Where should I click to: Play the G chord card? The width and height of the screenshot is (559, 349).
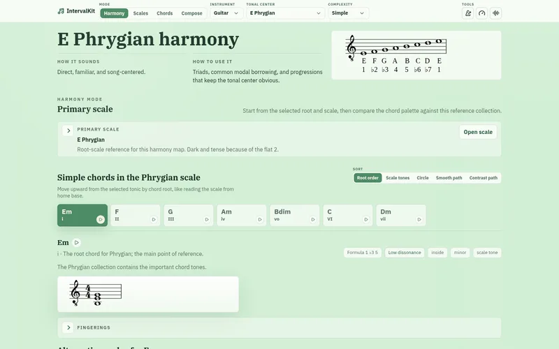tap(207, 219)
